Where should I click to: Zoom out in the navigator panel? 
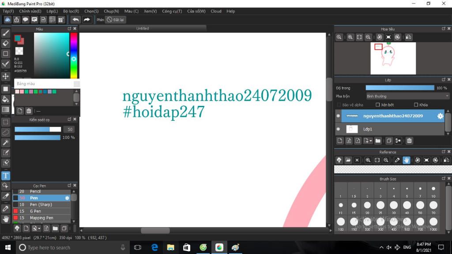[368, 37]
